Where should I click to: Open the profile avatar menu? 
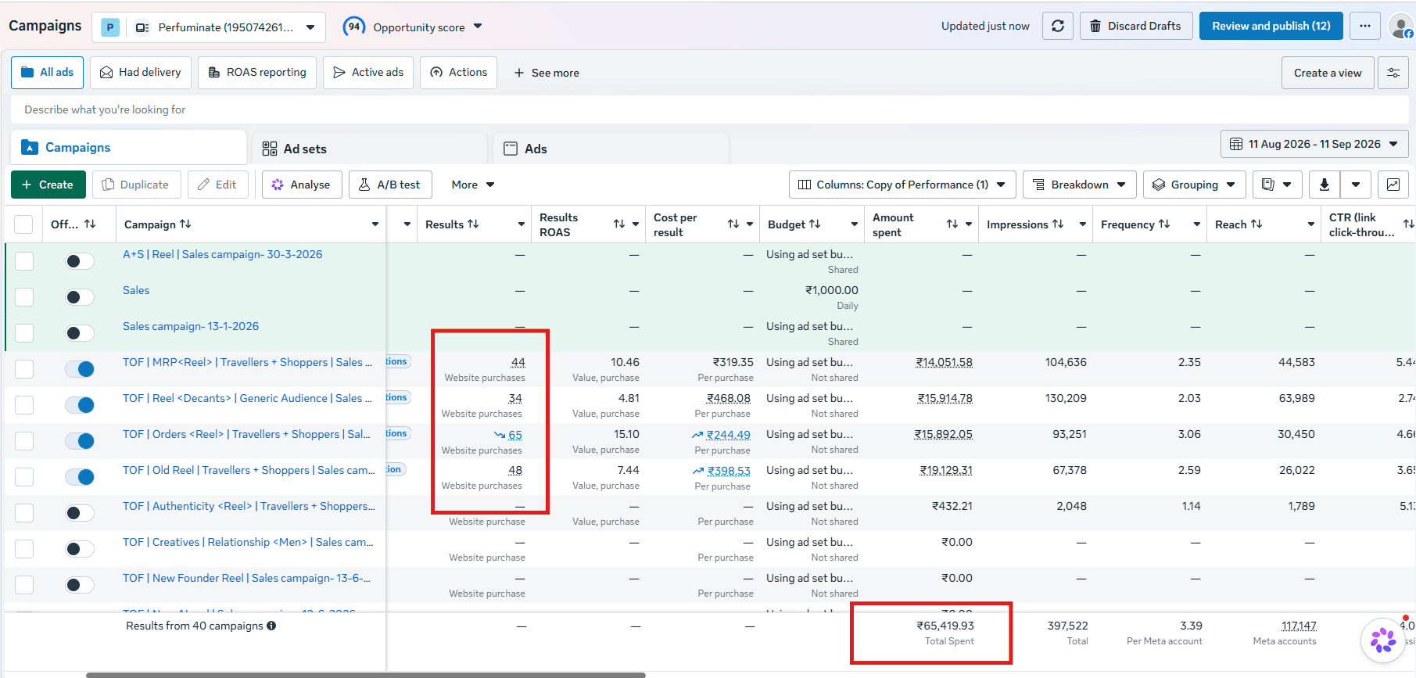tap(1400, 26)
